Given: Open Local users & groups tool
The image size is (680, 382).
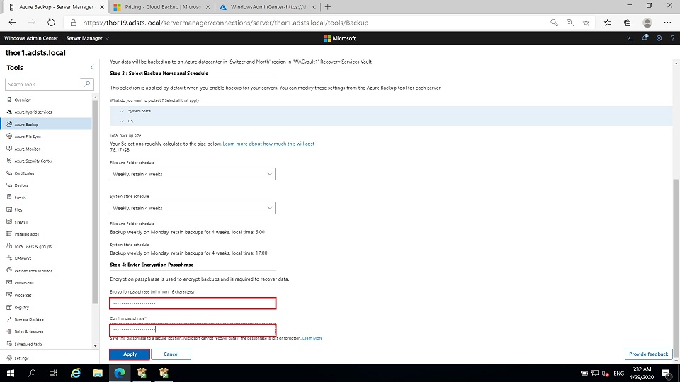Looking at the screenshot, I should pyautogui.click(x=33, y=246).
